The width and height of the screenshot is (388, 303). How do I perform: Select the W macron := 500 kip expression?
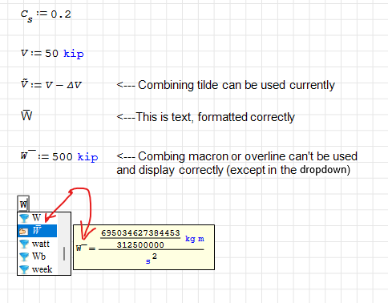[x=59, y=156]
